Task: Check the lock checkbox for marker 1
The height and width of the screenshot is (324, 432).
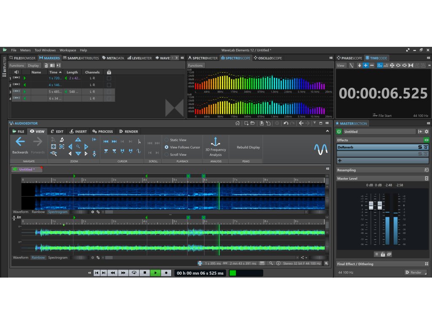Action: (x=109, y=78)
